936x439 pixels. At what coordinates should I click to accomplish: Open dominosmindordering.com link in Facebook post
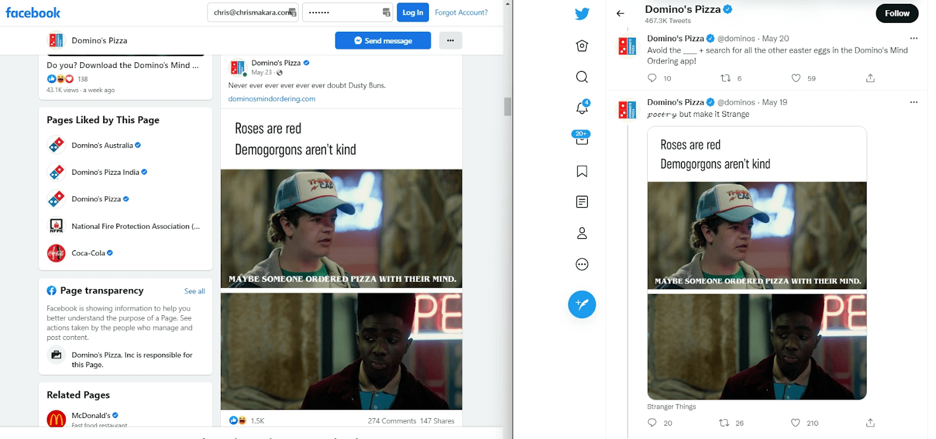click(272, 98)
